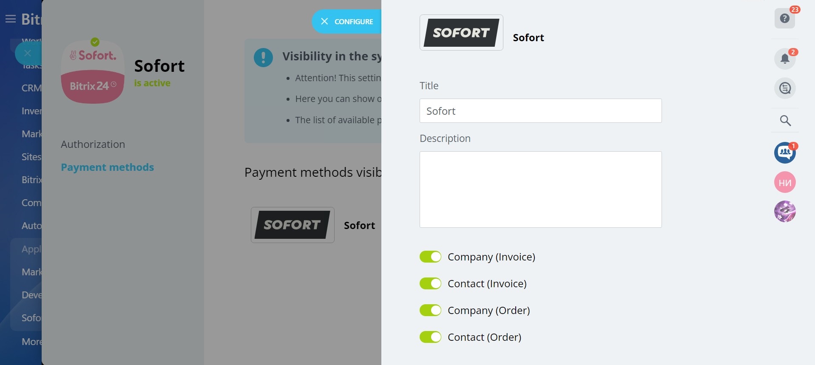815x365 pixels.
Task: Click into the Description text area
Action: point(540,190)
